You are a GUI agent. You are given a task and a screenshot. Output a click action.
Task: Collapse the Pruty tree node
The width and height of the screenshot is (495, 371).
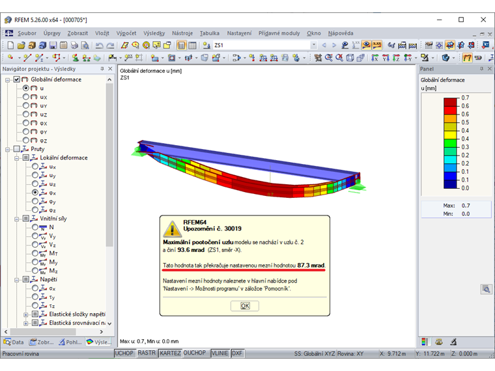tap(7, 149)
